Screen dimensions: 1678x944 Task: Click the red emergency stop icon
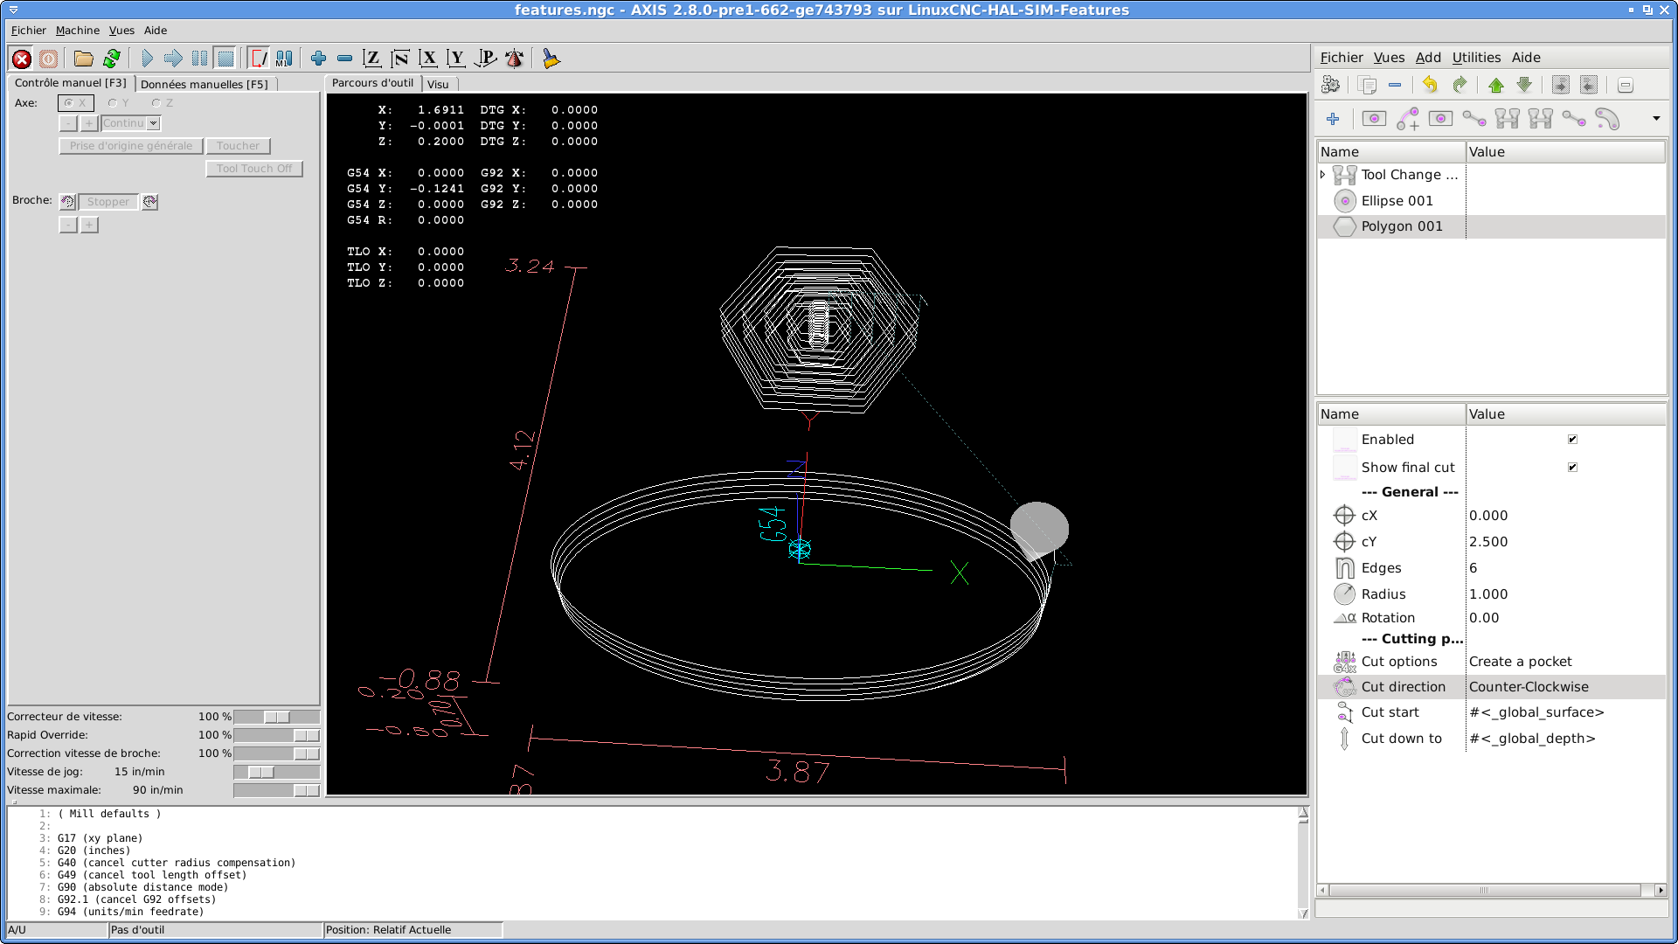[22, 59]
